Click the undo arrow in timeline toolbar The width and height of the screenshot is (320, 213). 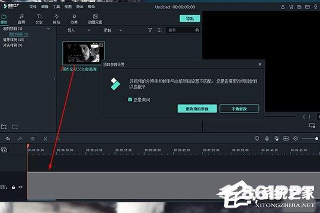point(8,139)
